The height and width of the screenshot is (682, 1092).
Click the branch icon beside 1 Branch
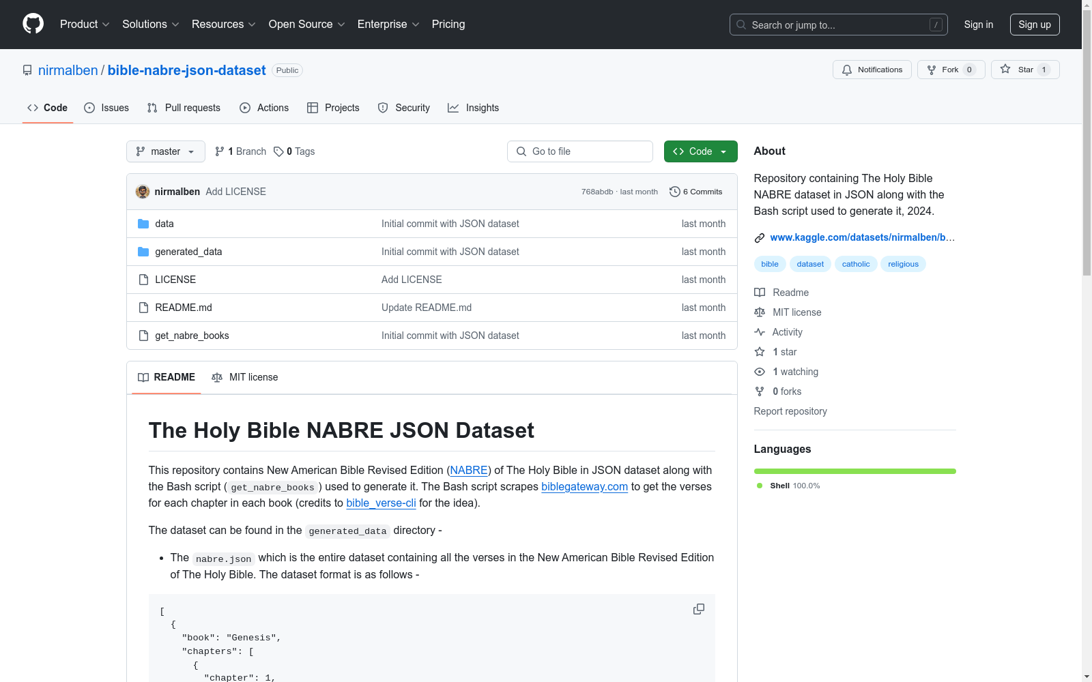pyautogui.click(x=220, y=151)
